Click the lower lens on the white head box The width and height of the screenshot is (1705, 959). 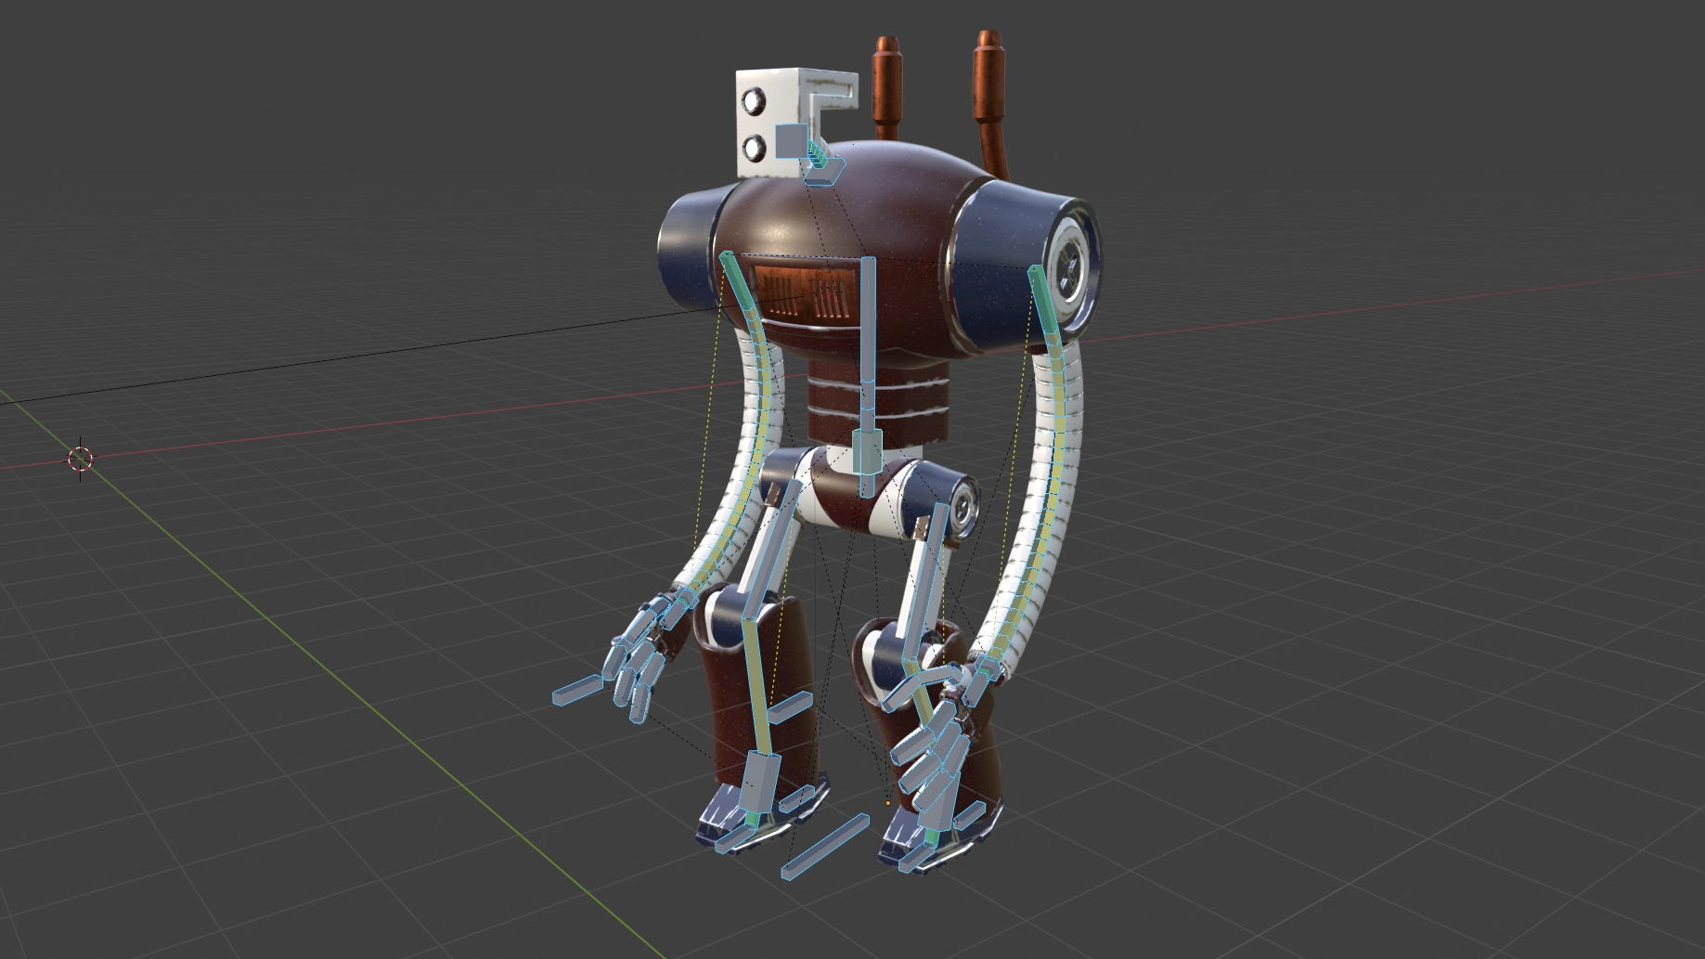tap(754, 146)
